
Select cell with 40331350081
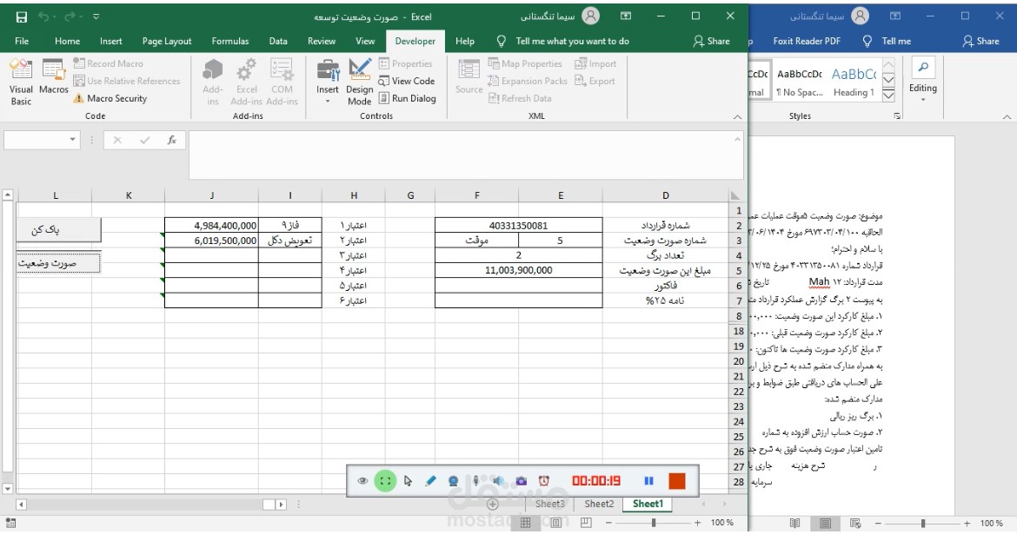[x=518, y=226]
